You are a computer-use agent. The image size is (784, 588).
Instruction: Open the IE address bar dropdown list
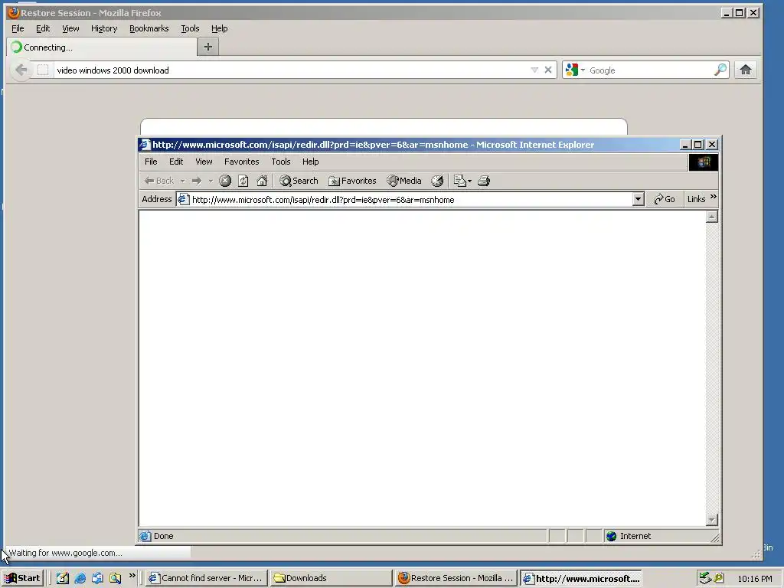click(638, 200)
